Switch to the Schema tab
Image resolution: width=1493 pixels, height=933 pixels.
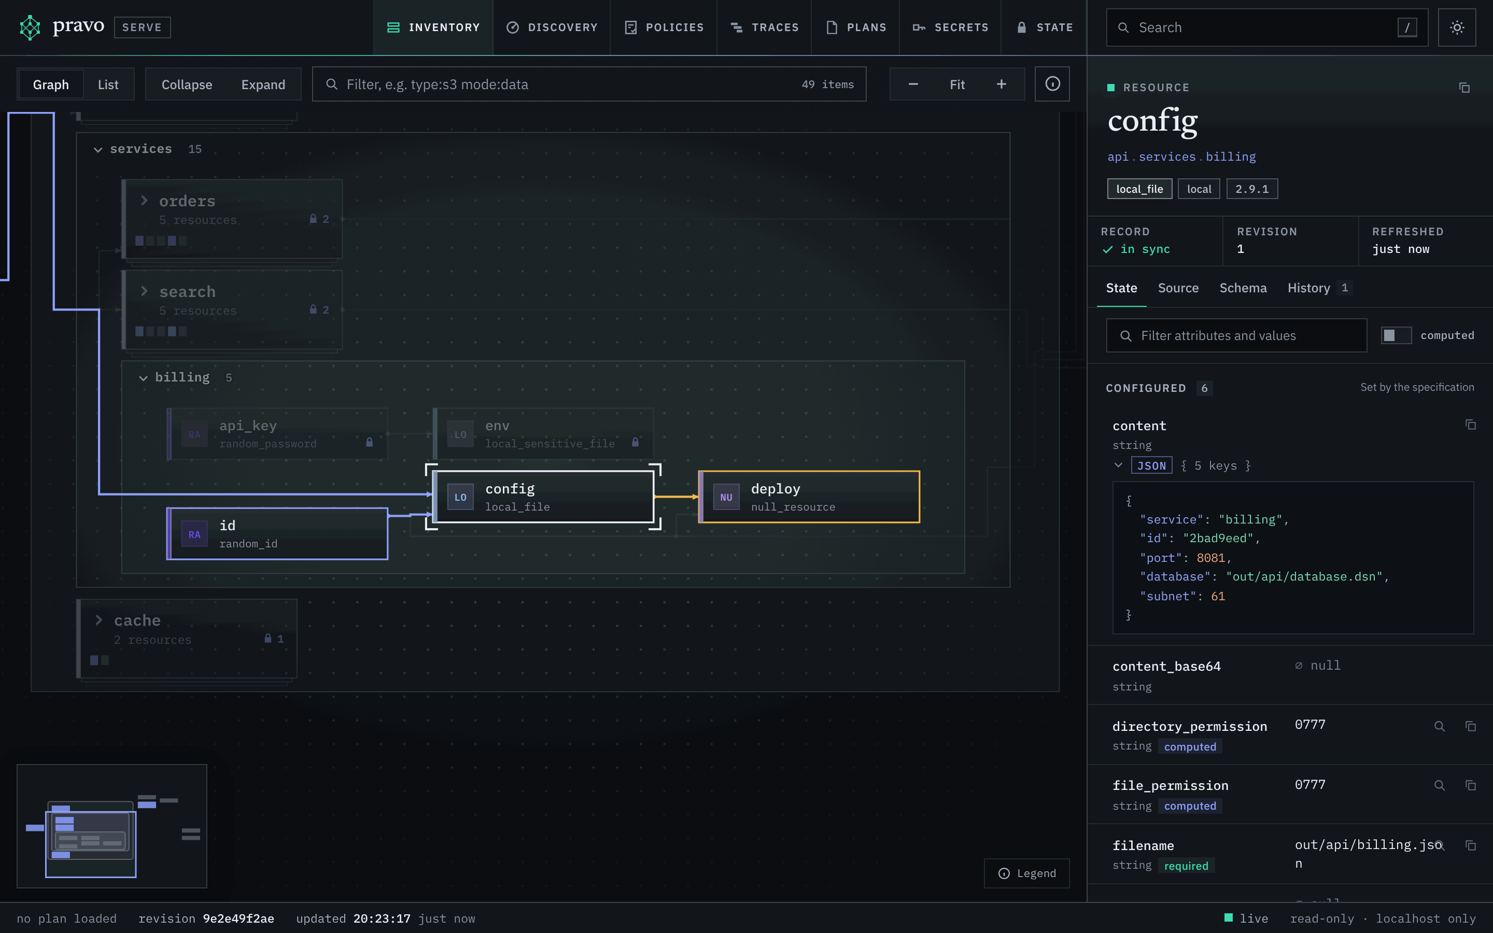pos(1243,288)
